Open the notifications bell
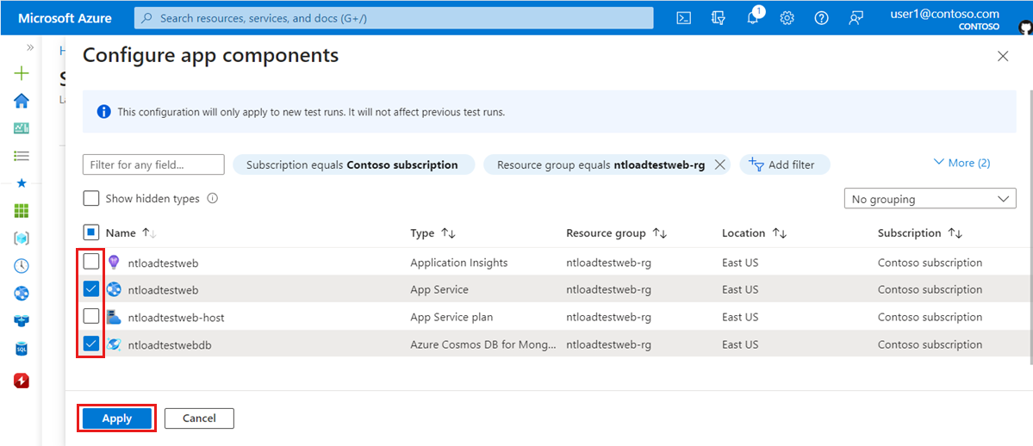This screenshot has width=1033, height=446. 752,18
